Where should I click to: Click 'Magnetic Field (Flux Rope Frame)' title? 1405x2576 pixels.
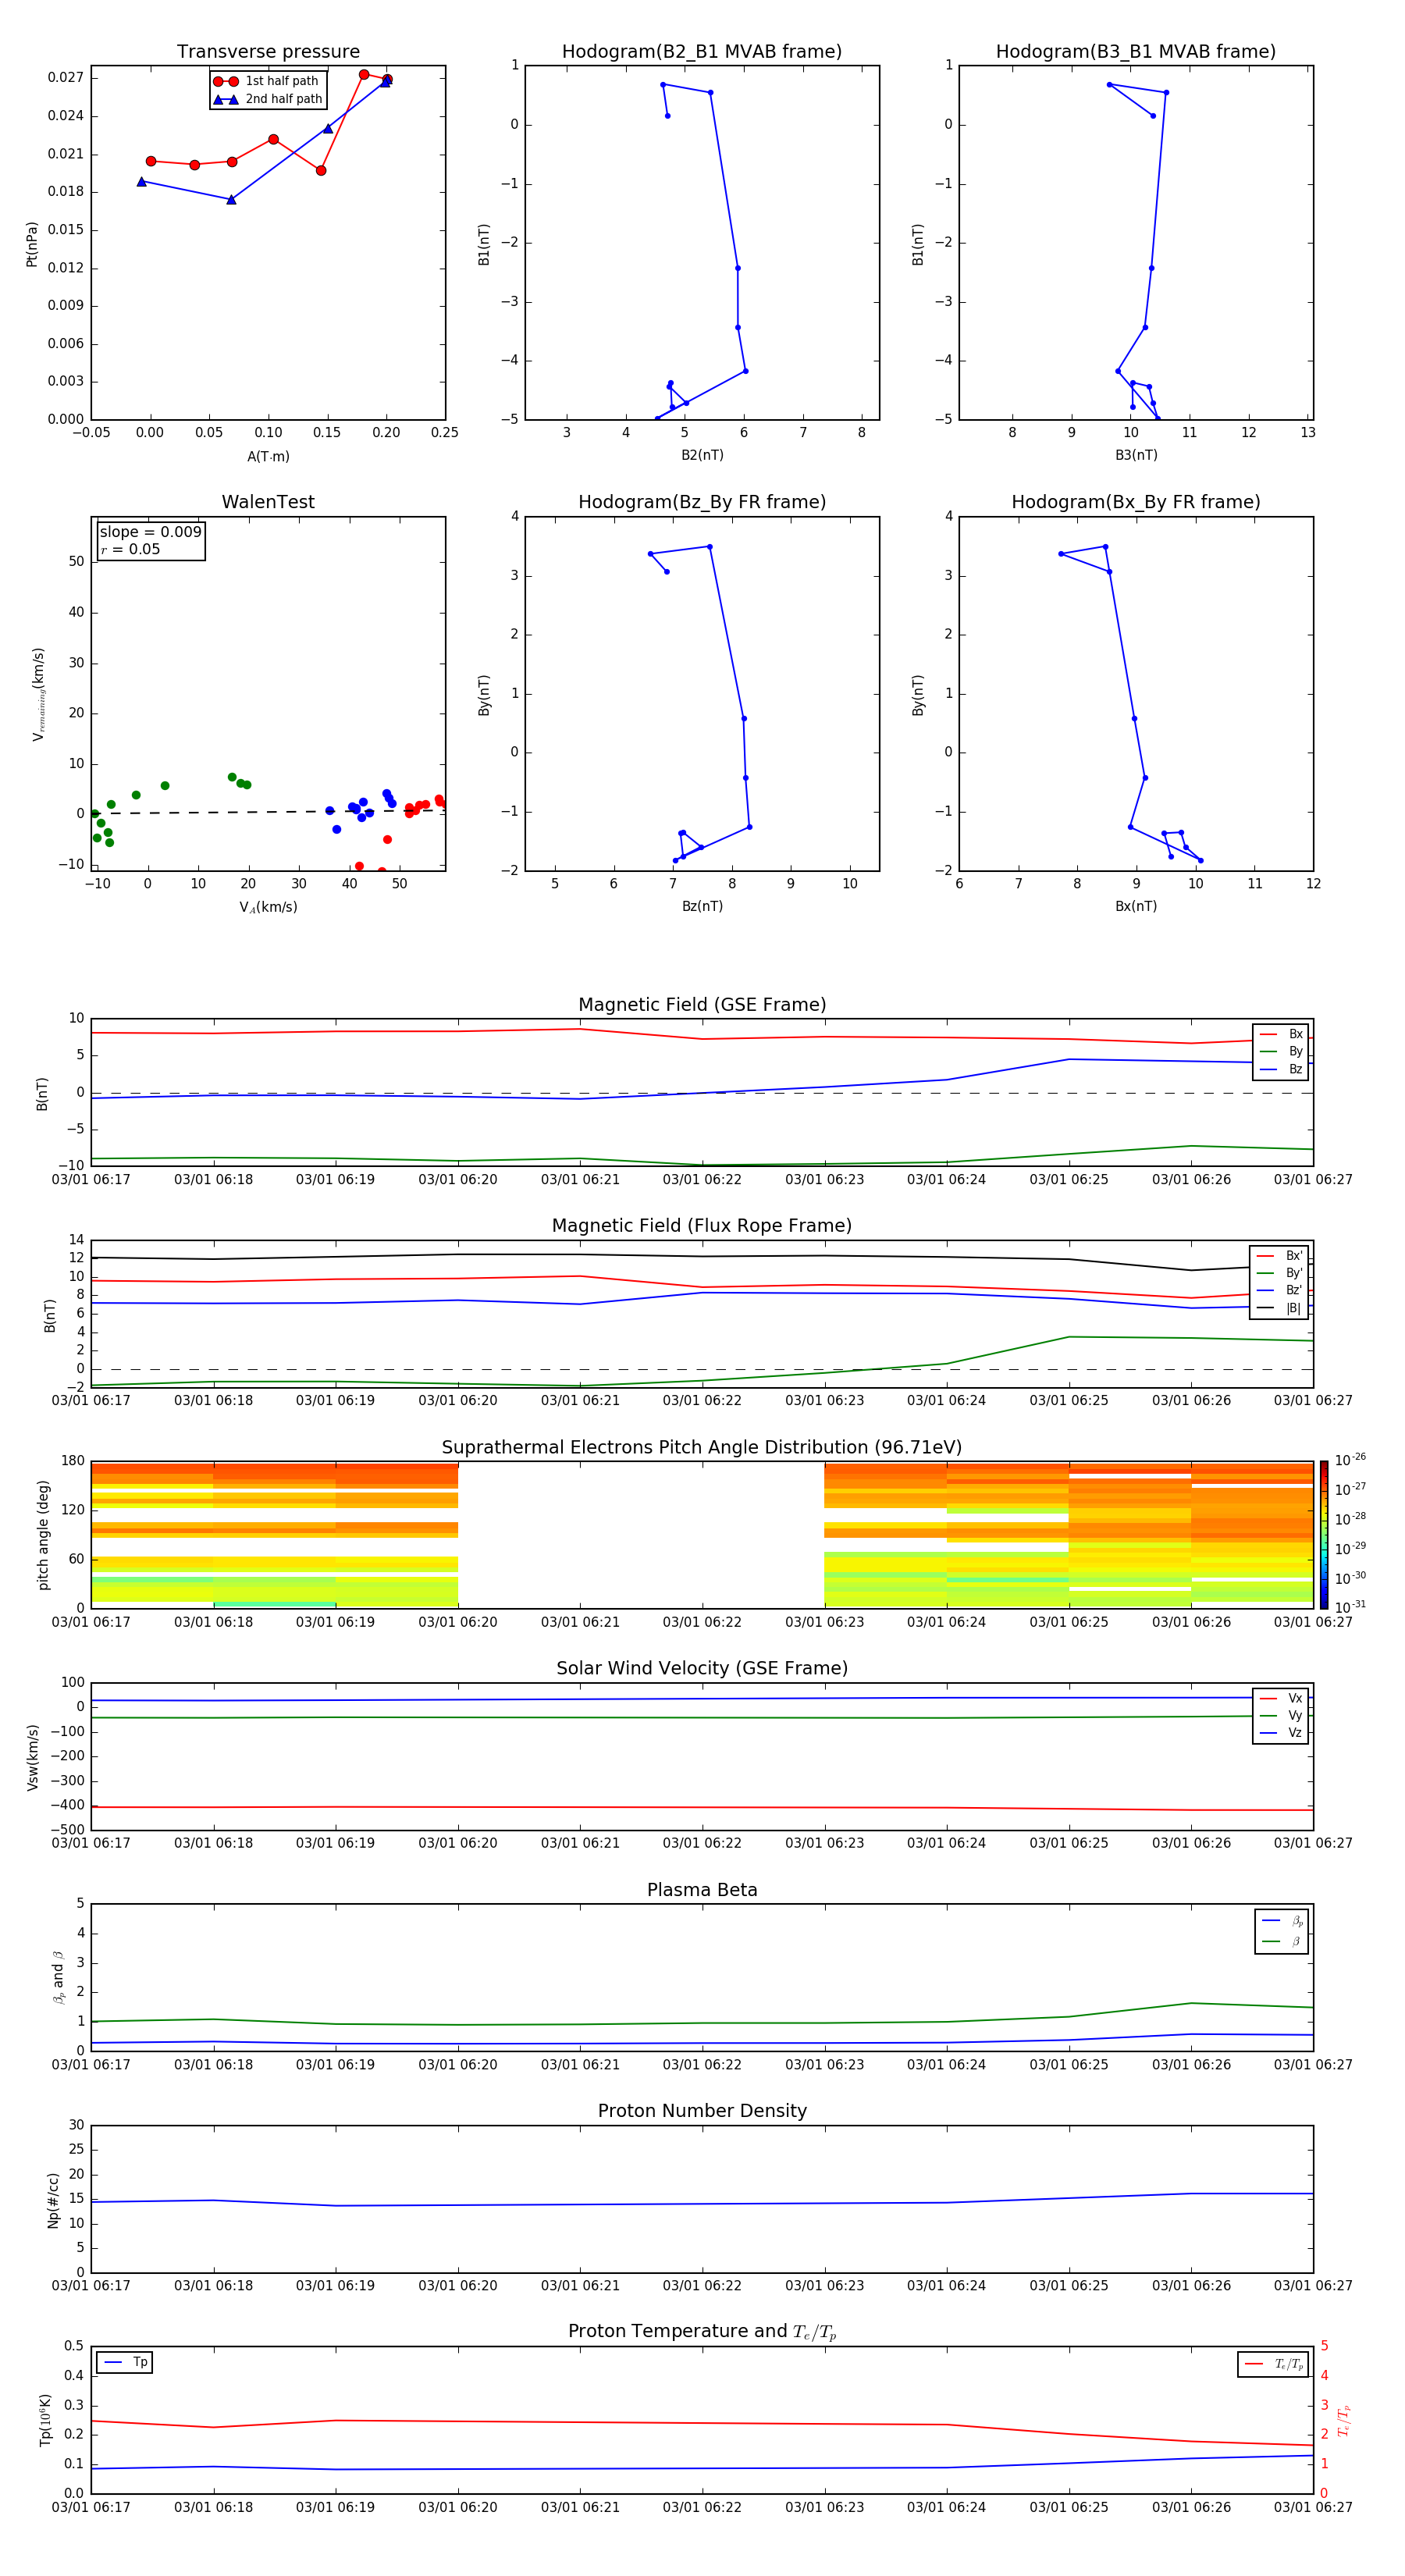tap(702, 1226)
